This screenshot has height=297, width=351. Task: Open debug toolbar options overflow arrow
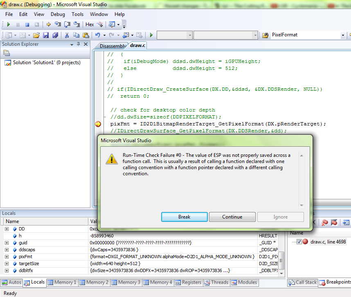[x=124, y=27]
